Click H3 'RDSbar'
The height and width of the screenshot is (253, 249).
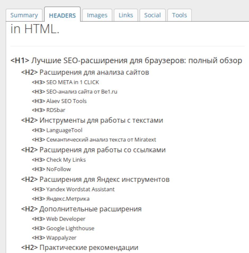click(x=48, y=110)
